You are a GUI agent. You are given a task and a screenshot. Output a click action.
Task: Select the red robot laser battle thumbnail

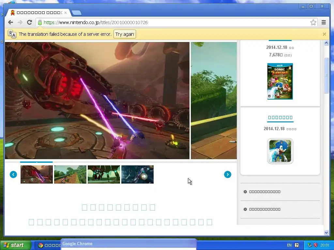tap(37, 174)
